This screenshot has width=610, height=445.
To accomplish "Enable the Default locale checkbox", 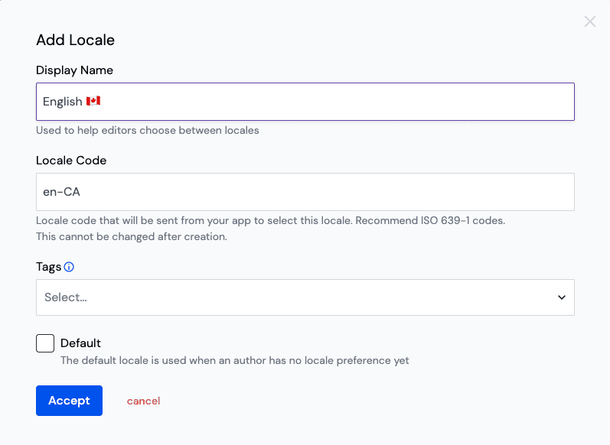I will [x=45, y=343].
